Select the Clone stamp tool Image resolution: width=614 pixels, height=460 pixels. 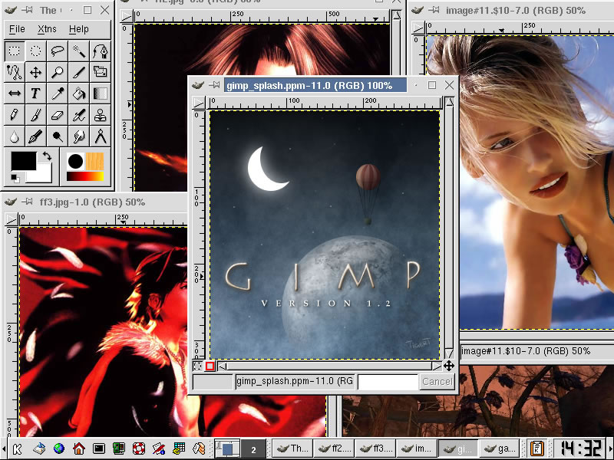tap(101, 115)
